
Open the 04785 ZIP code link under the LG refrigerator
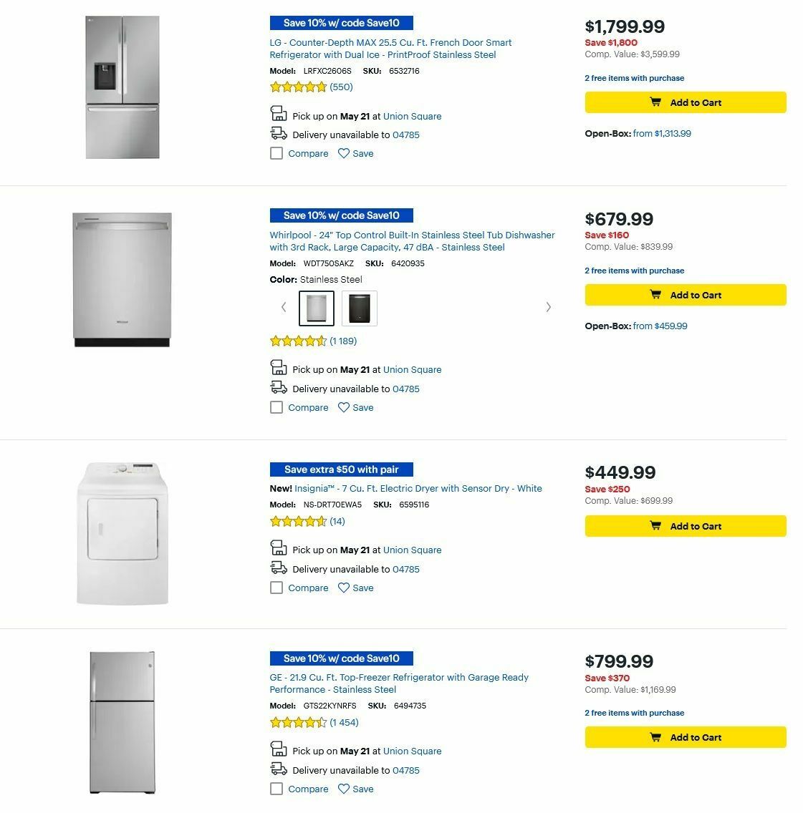pyautogui.click(x=405, y=135)
